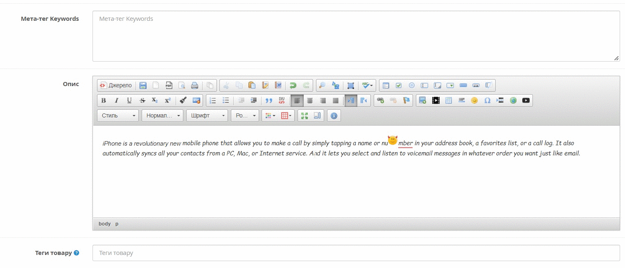
Task: Create a new blank page in editor
Action: pyautogui.click(x=156, y=85)
